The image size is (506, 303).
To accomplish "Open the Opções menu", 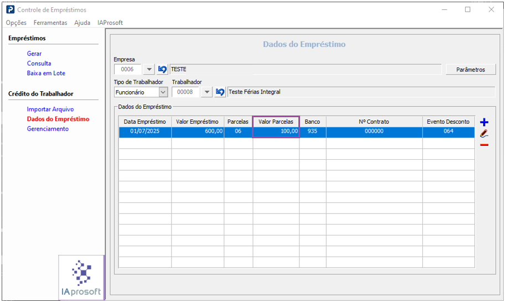I will click(16, 23).
